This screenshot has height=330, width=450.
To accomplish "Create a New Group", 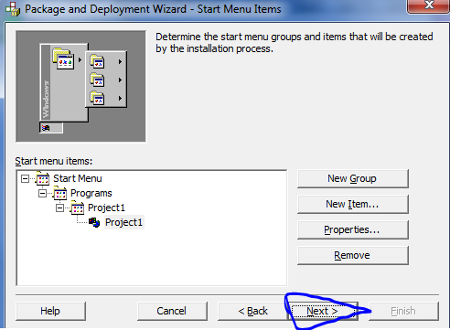I will pos(353,178).
